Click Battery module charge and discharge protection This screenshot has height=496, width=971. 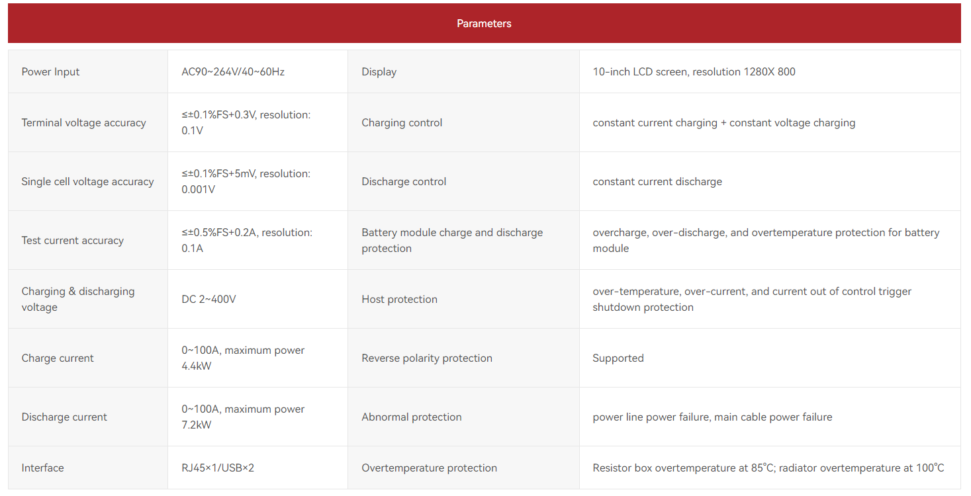452,240
